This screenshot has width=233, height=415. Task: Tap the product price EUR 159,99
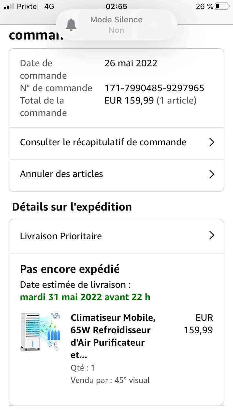tap(198, 324)
